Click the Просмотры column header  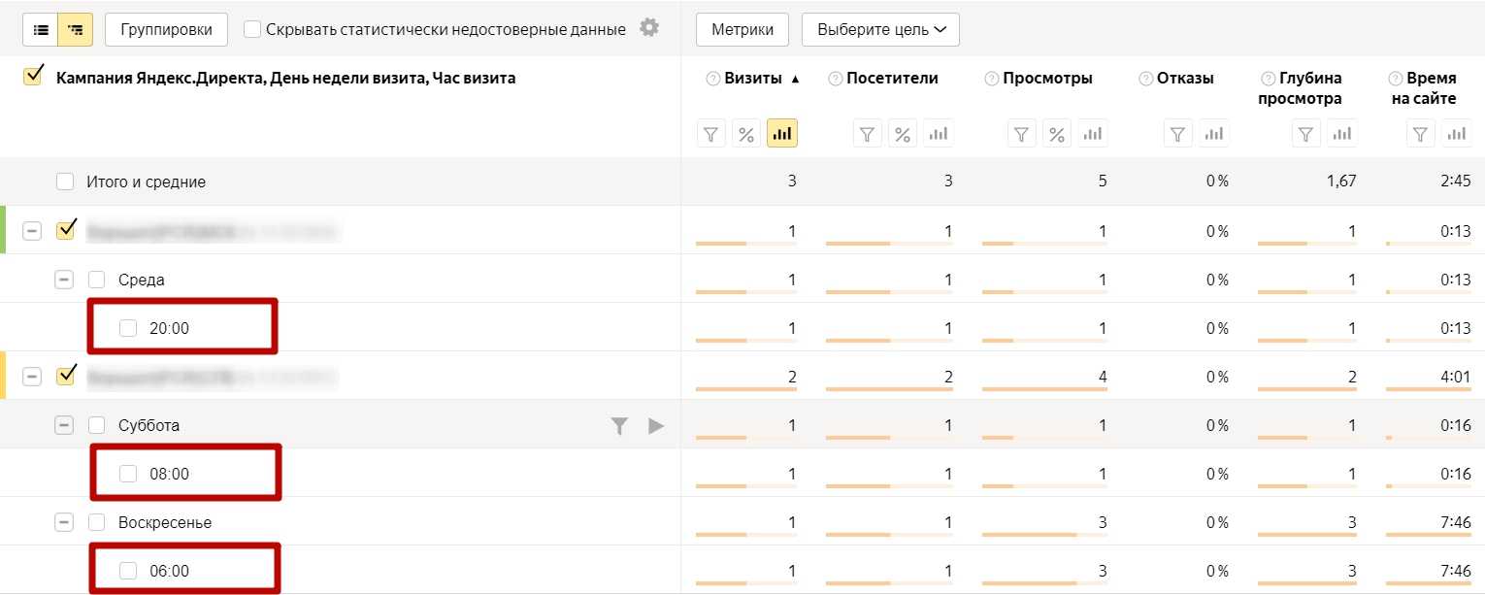[x=1047, y=79]
